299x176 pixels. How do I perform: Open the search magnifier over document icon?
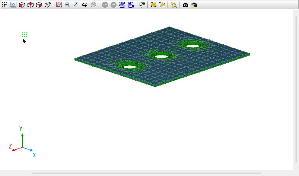click(x=174, y=5)
